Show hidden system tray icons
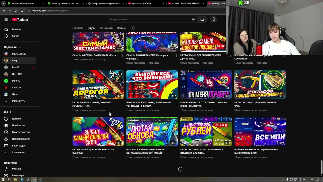This screenshot has width=323, height=182. click(283, 179)
